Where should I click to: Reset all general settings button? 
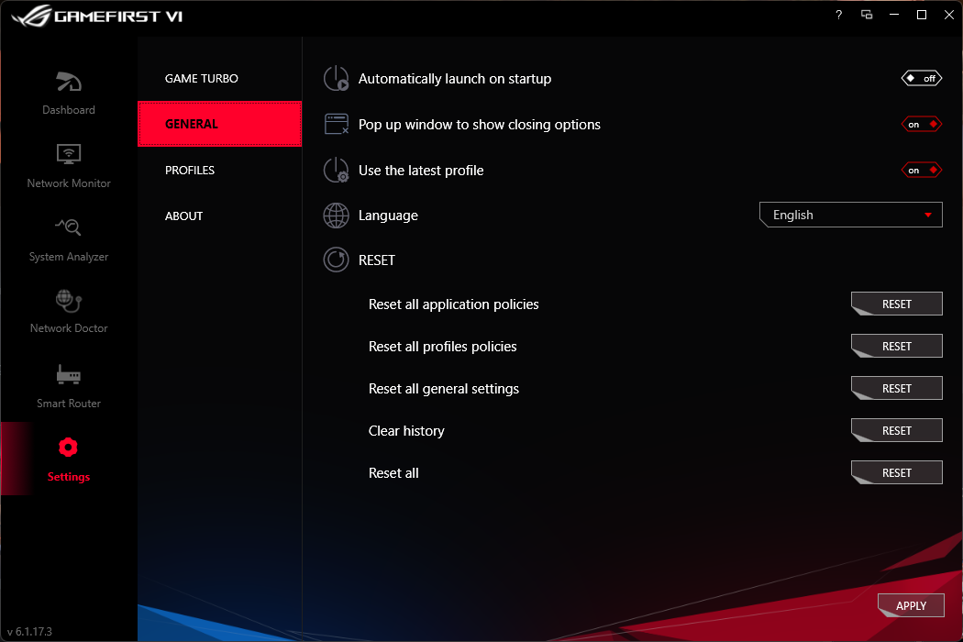coord(897,389)
